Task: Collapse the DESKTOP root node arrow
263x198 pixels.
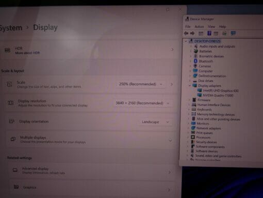Action: pyautogui.click(x=186, y=41)
